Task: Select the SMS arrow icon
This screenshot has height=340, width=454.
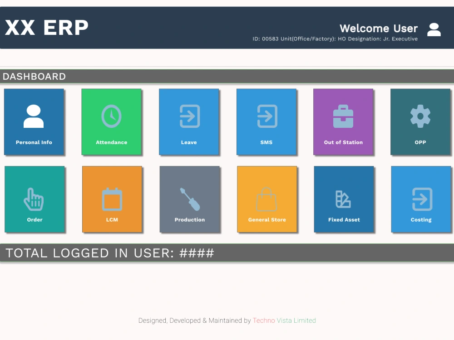Action: pyautogui.click(x=267, y=116)
